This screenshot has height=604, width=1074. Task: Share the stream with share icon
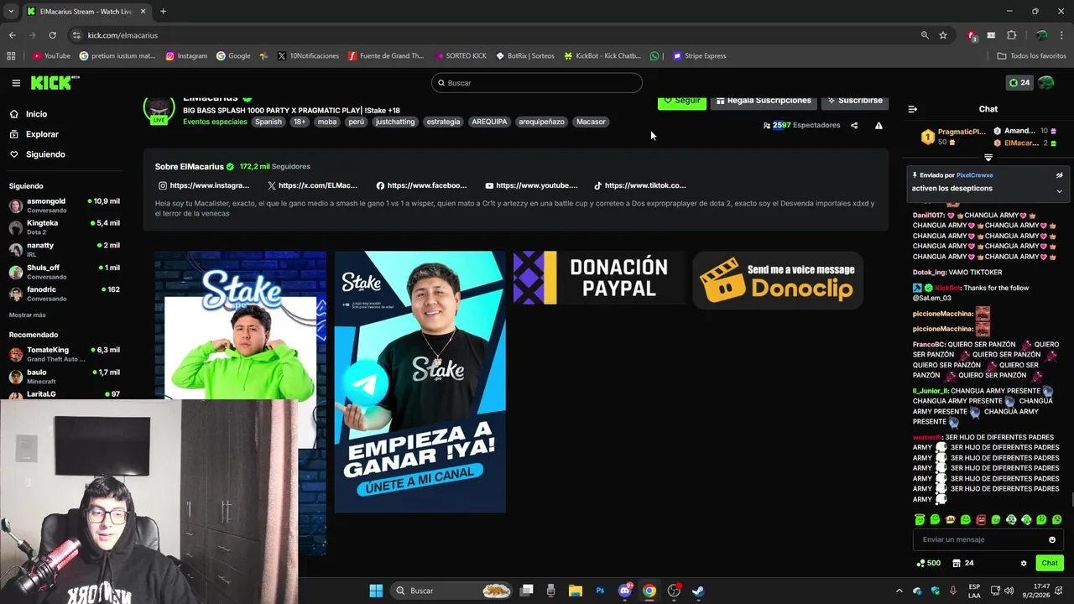tap(854, 125)
